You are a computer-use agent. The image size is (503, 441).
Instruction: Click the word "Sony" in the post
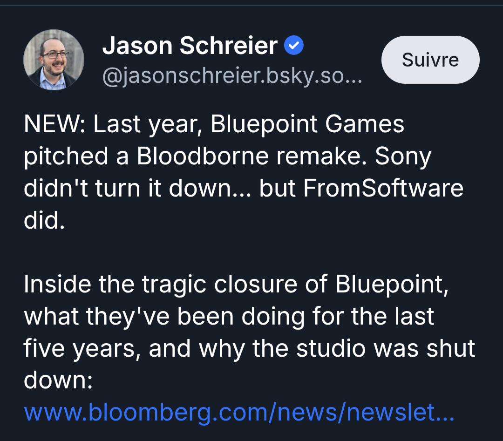tap(403, 156)
